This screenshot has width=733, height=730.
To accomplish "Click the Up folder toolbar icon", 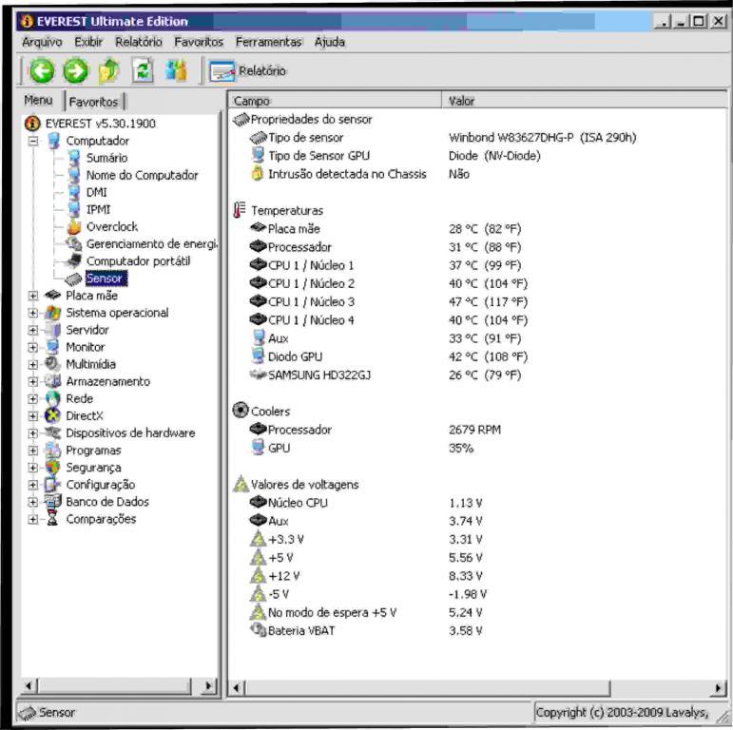I will click(109, 71).
